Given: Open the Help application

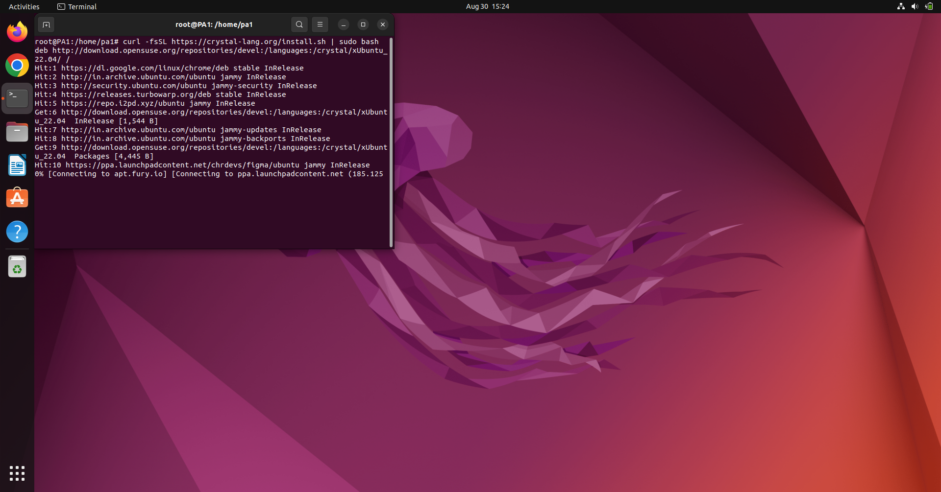Looking at the screenshot, I should pyautogui.click(x=17, y=232).
